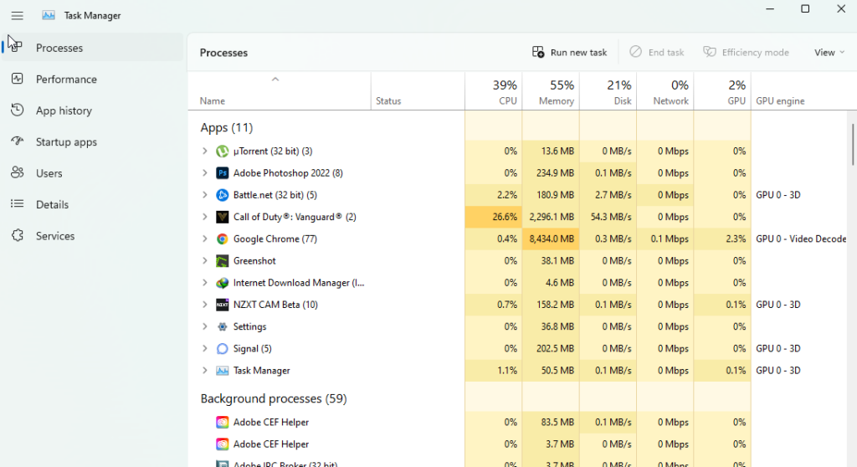Click the App history clock icon
Screen dimensions: 857x467
(x=18, y=110)
